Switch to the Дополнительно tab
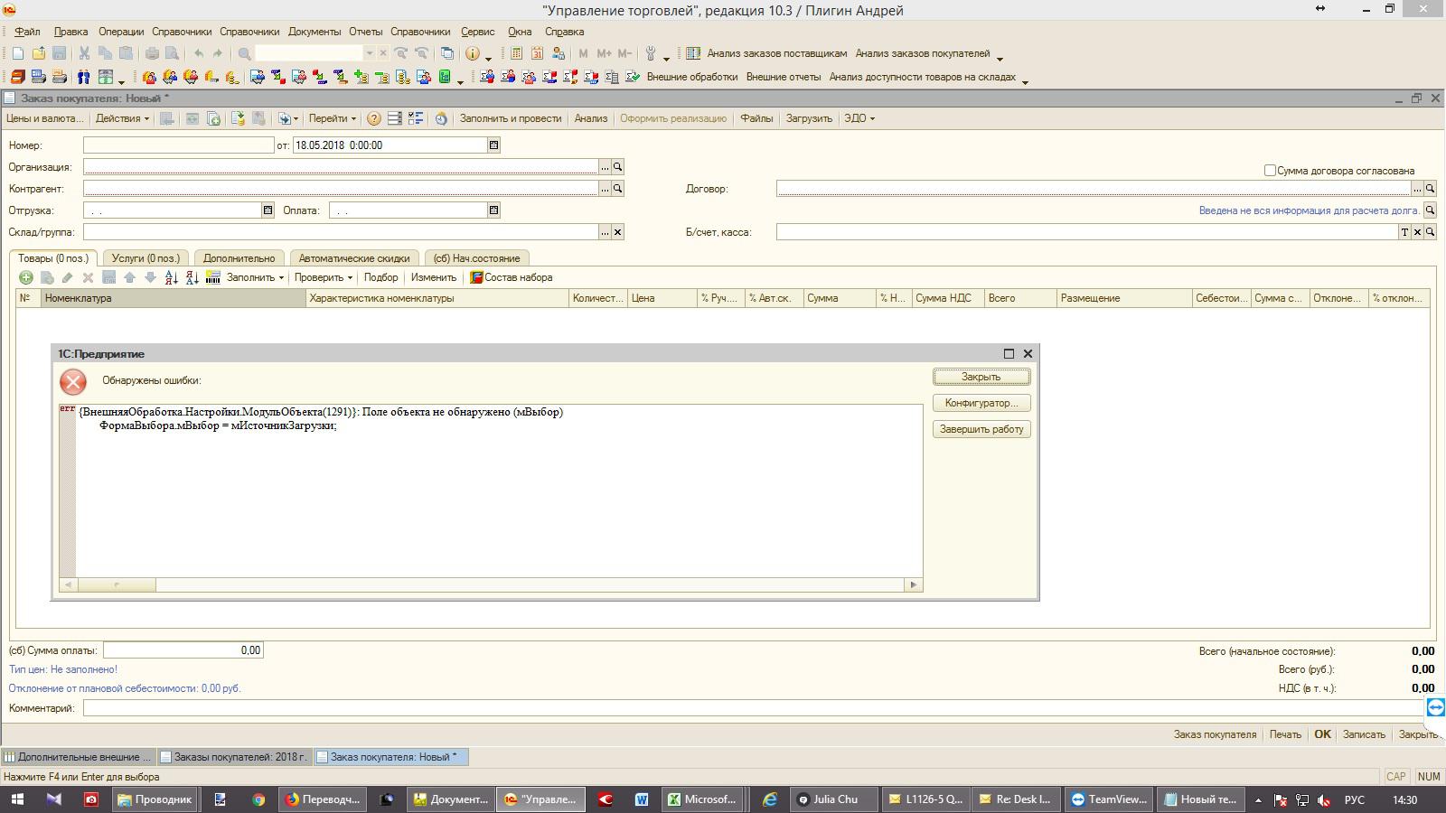The height and width of the screenshot is (813, 1446). 239,258
